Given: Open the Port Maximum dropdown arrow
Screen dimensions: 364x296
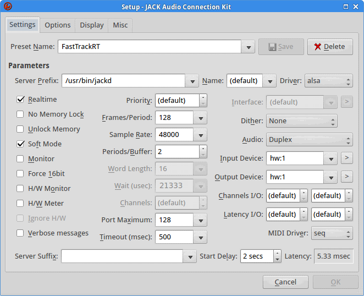Looking at the screenshot, I should click(200, 220).
